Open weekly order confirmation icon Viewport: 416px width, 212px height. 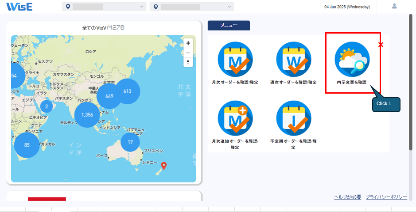tap(293, 60)
